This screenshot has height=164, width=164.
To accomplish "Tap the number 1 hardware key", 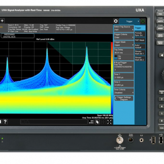I will 161,114.
